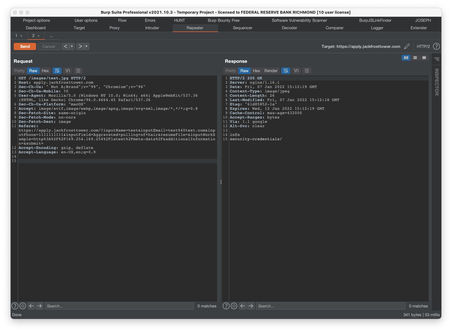Open the back-history dropdown arrow

72,46
